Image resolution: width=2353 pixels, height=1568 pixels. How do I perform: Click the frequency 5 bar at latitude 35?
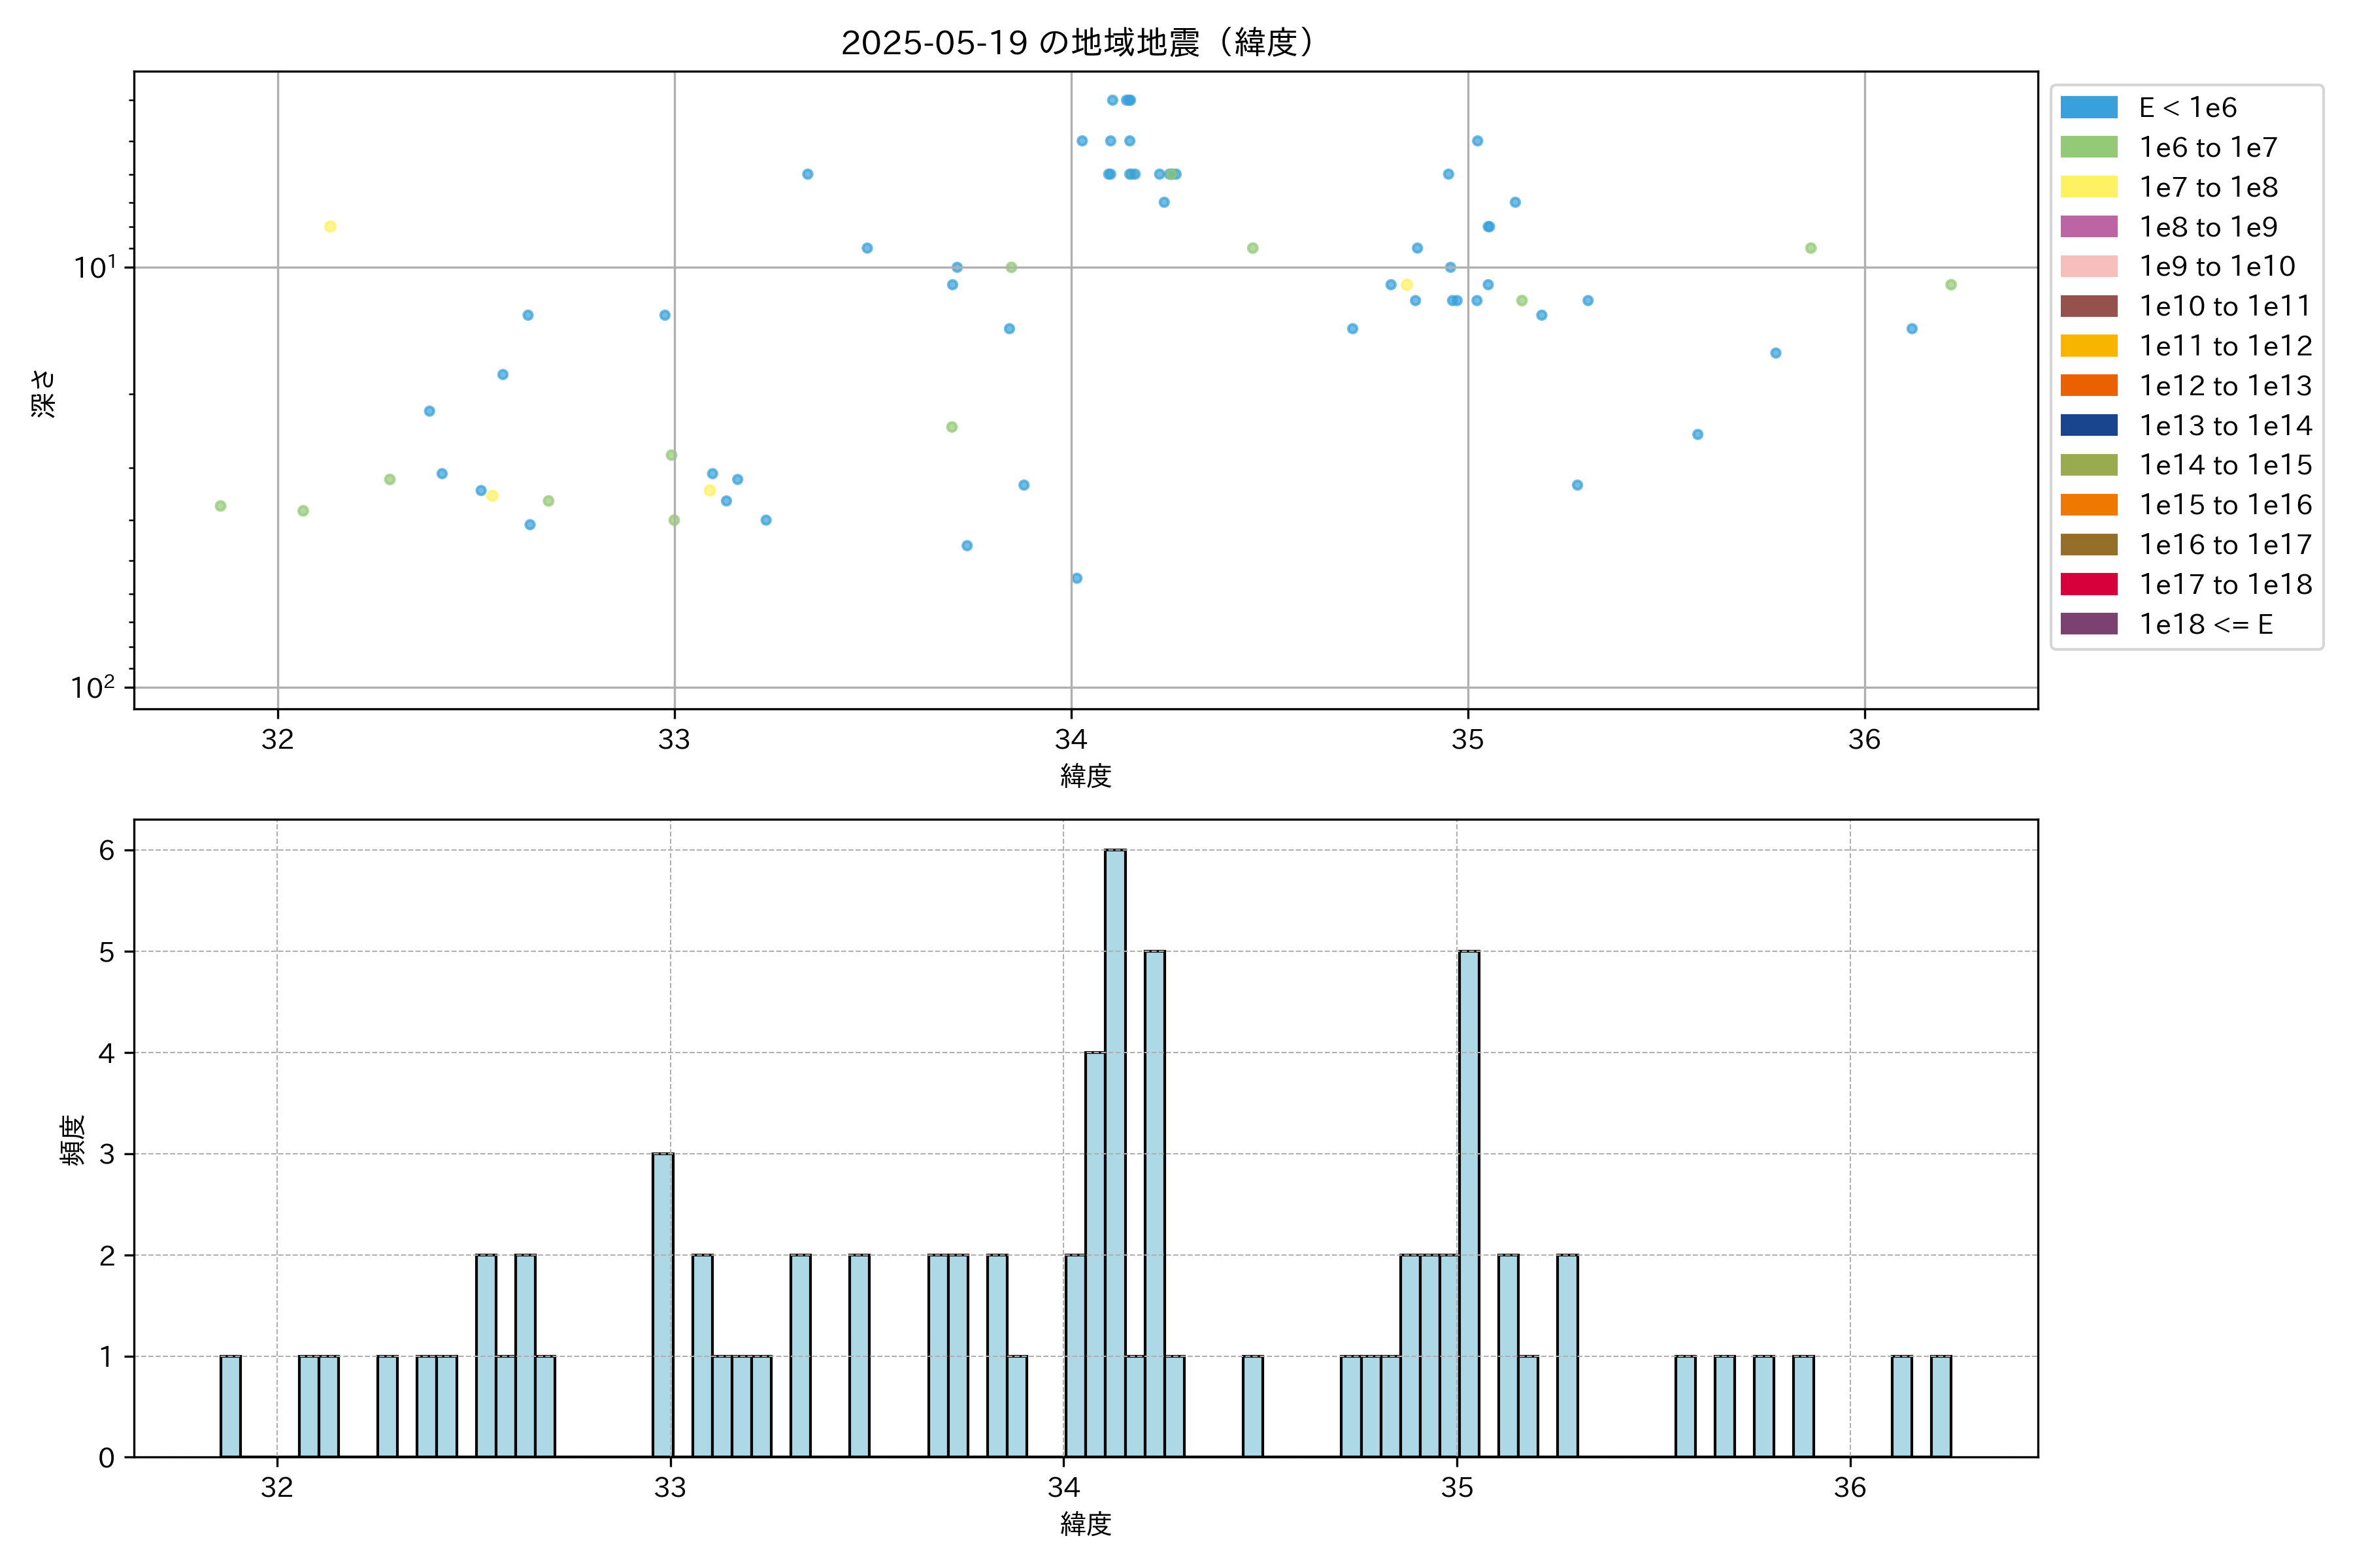[1469, 1203]
